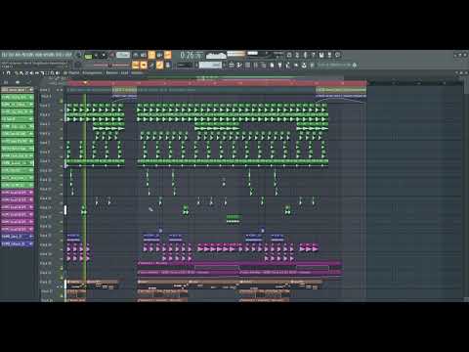Select the Slice tool in playlist toolbar

click(42, 73)
